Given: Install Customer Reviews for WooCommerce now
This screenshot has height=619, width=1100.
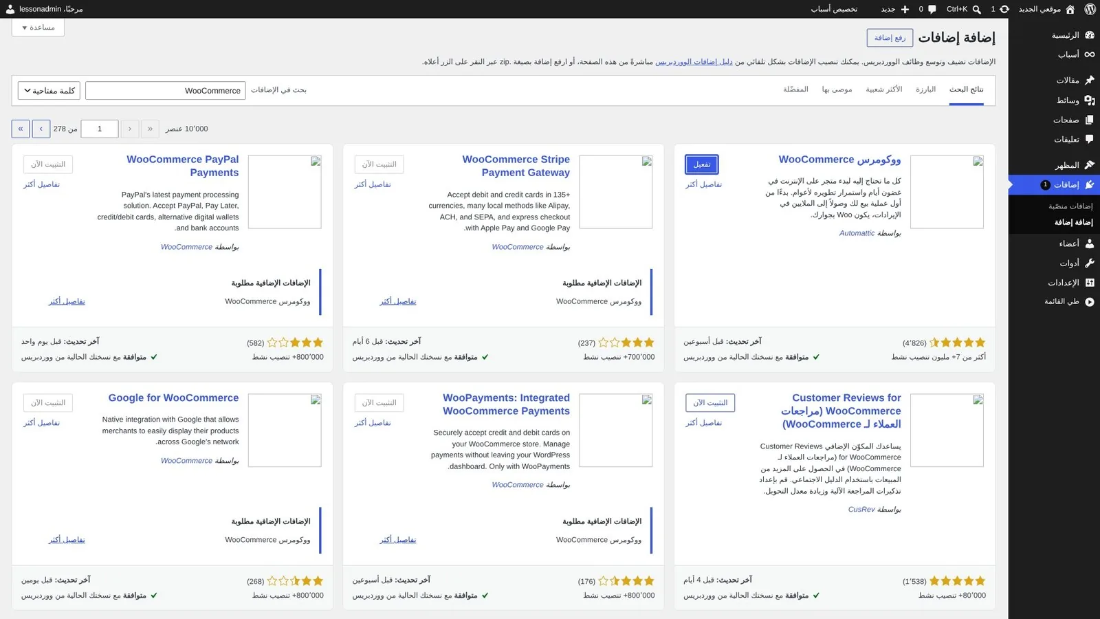Looking at the screenshot, I should coord(710,403).
